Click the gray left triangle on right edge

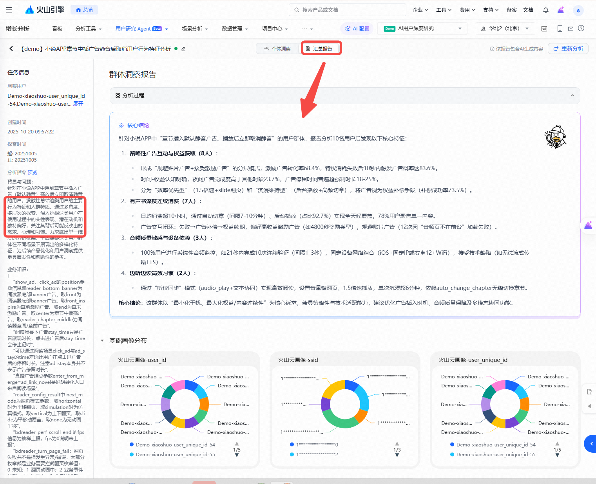coord(589,406)
